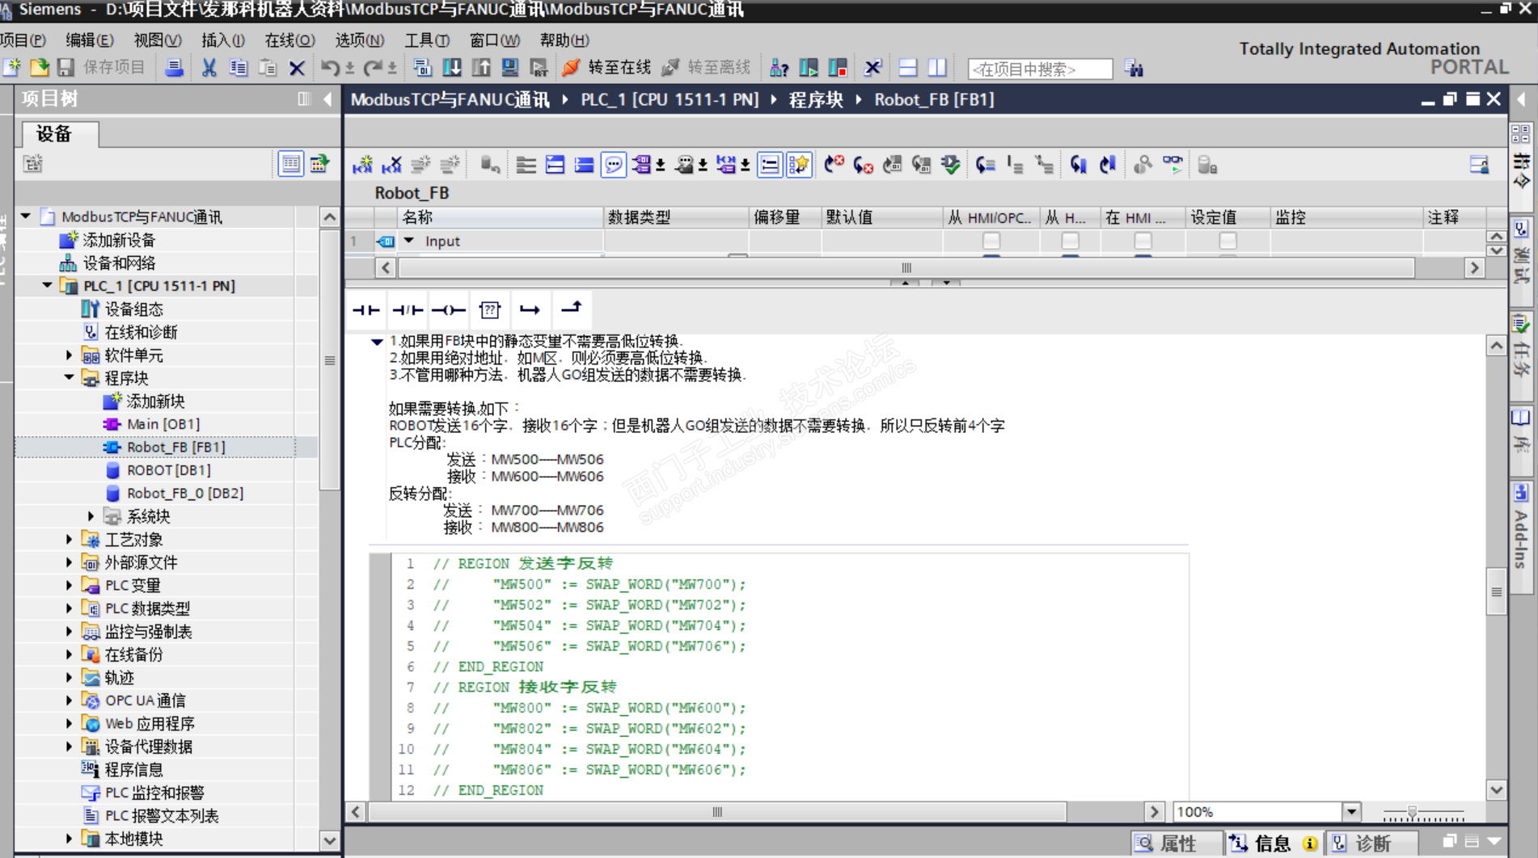Insert a normally closed contact

[x=407, y=309]
